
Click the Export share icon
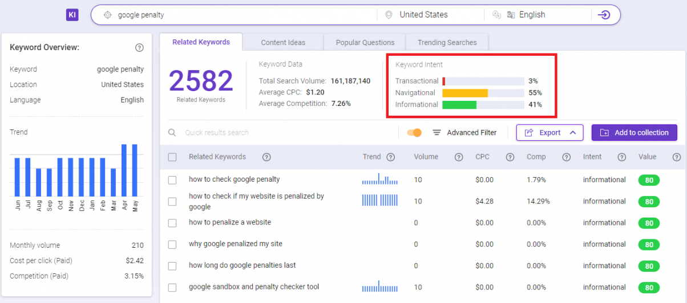[x=528, y=133]
